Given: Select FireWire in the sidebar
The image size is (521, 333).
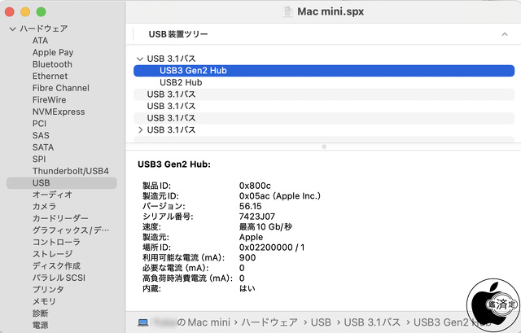Looking at the screenshot, I should click(x=49, y=99).
